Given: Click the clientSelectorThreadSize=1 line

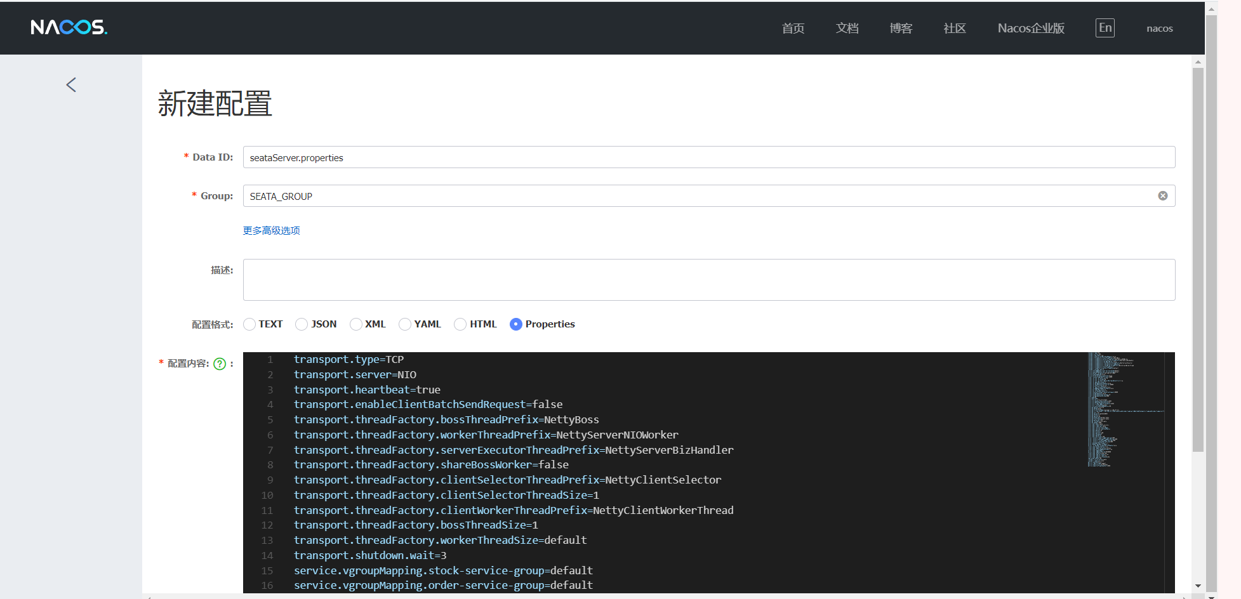Looking at the screenshot, I should tap(446, 496).
